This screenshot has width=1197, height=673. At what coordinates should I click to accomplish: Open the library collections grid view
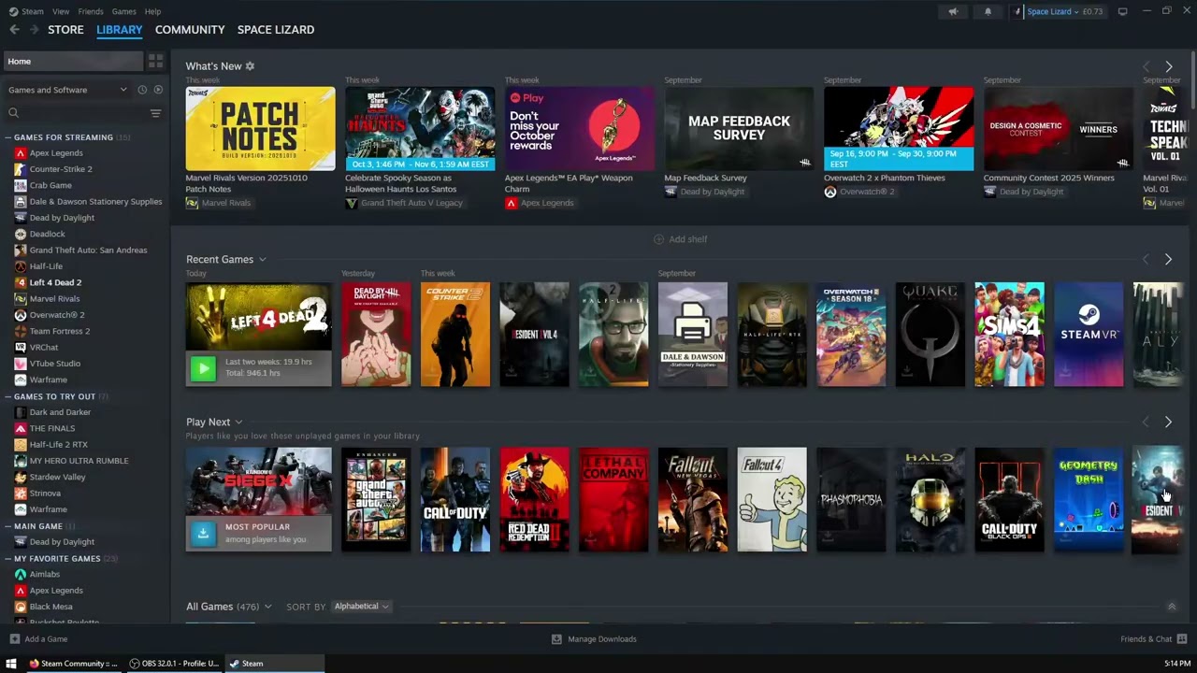155,61
